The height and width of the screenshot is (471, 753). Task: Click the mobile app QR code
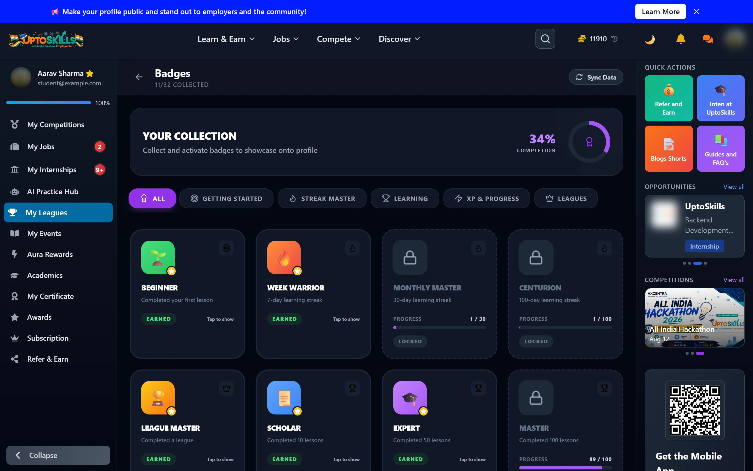coord(694,410)
